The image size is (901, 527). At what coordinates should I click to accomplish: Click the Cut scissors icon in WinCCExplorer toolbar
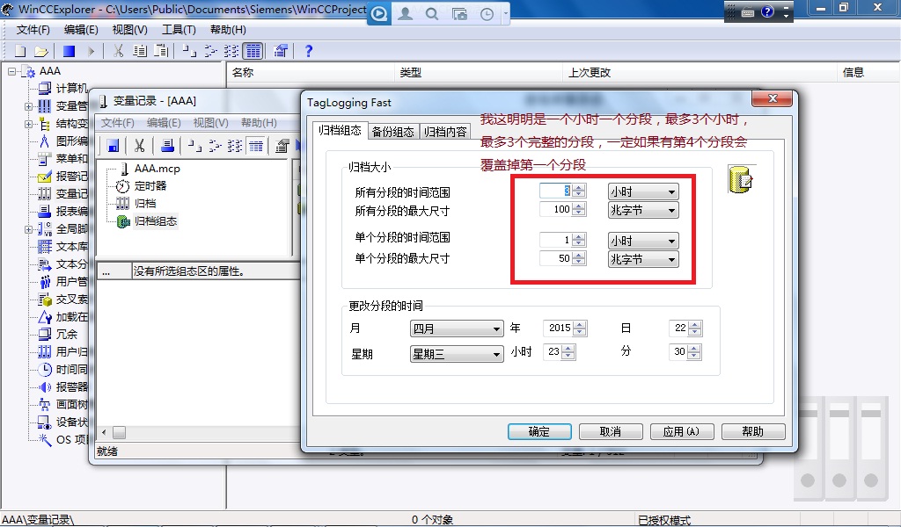click(x=119, y=51)
